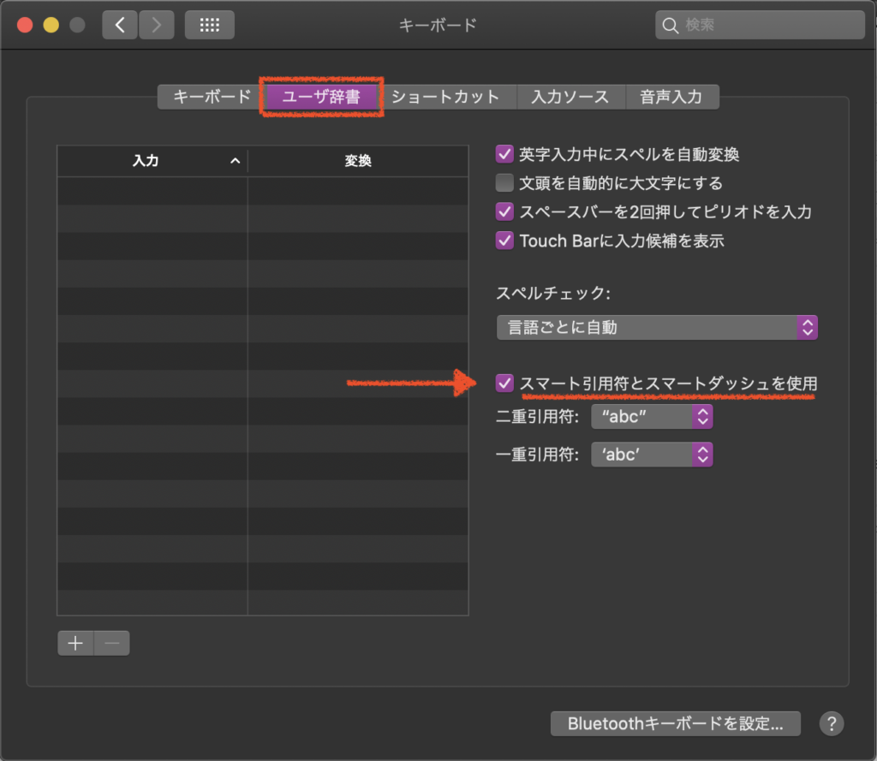
Task: Toggle スペースバーを2回押してピリオドを入力 checkbox
Action: coord(504,211)
